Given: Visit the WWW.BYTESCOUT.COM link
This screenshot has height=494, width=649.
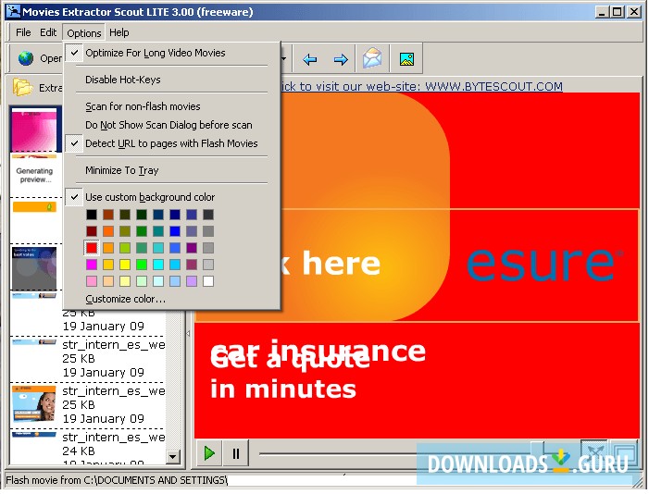Looking at the screenshot, I should (493, 86).
